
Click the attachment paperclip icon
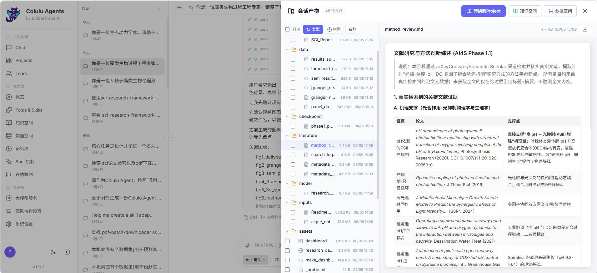(x=248, y=245)
